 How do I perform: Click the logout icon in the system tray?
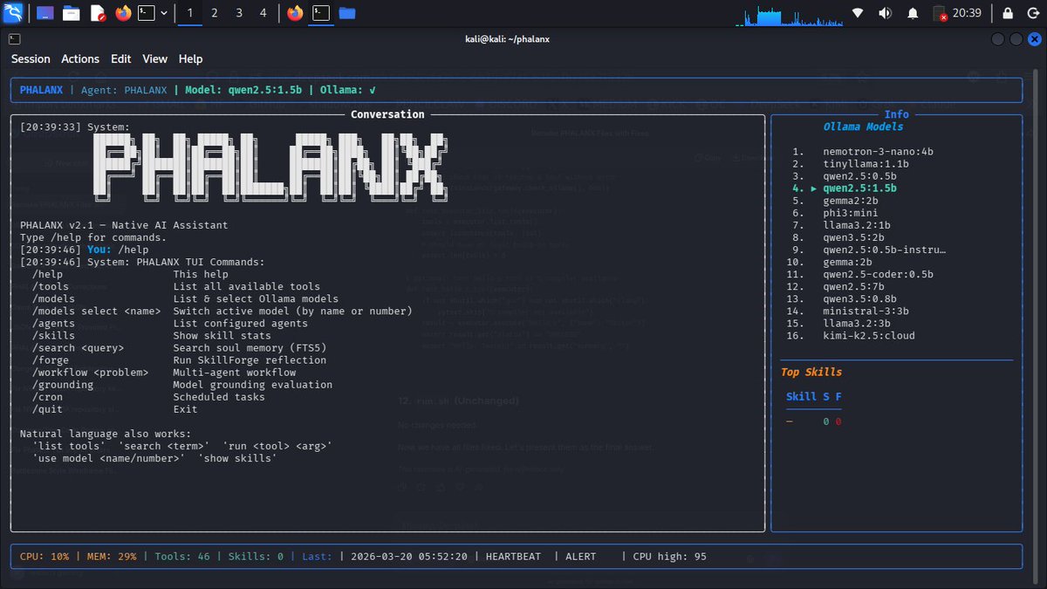point(1032,12)
